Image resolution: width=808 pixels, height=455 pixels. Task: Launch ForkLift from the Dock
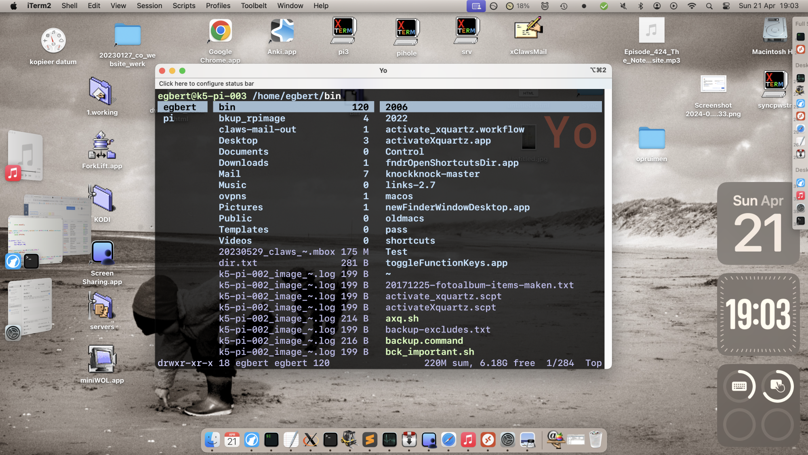click(x=350, y=440)
